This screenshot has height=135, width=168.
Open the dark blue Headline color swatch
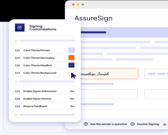[71, 65]
